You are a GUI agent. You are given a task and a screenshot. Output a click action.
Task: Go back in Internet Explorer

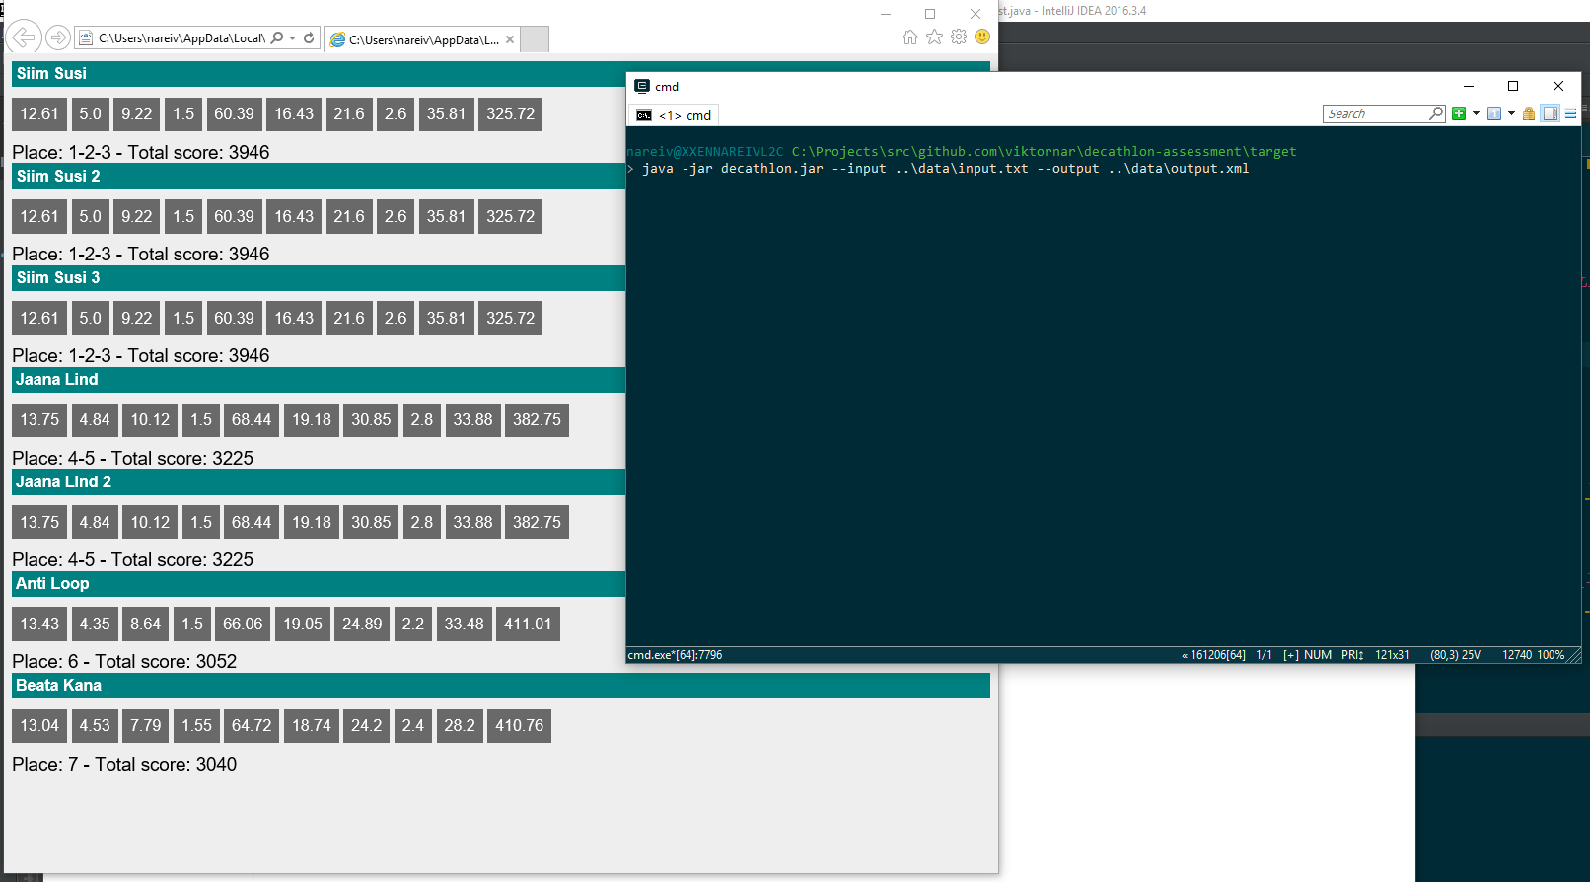(x=24, y=37)
